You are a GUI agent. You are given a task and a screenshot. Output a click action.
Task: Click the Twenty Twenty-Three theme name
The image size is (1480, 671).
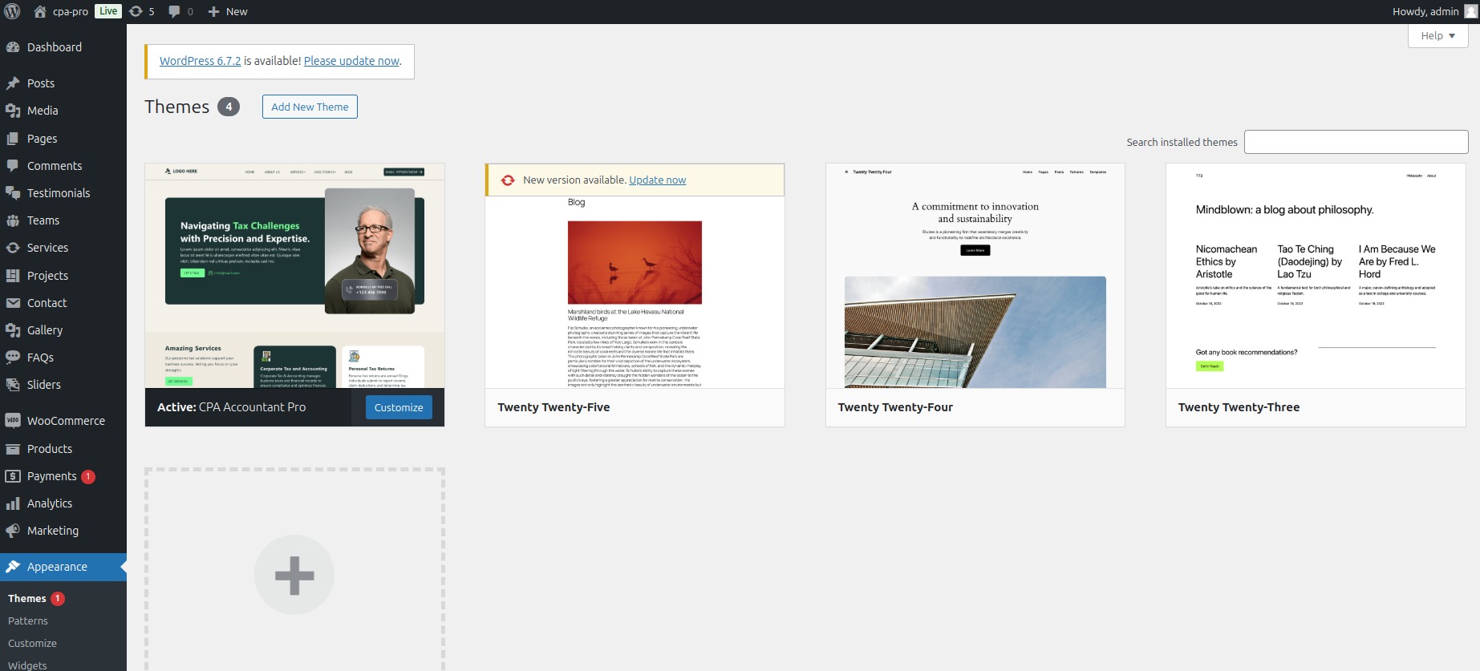1239,407
